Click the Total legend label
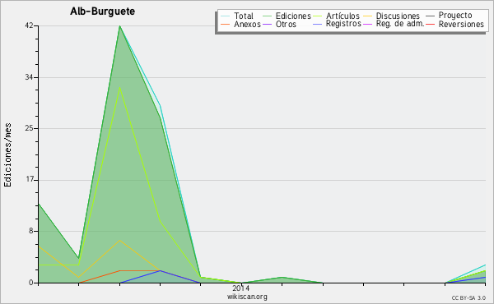Image resolution: width=494 pixels, height=304 pixels. 244,16
